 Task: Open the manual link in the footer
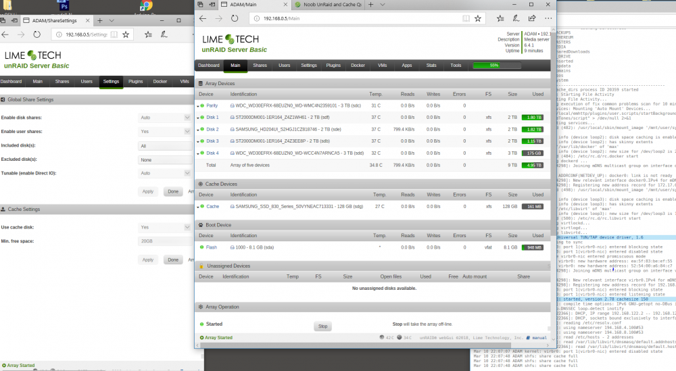(x=539, y=338)
